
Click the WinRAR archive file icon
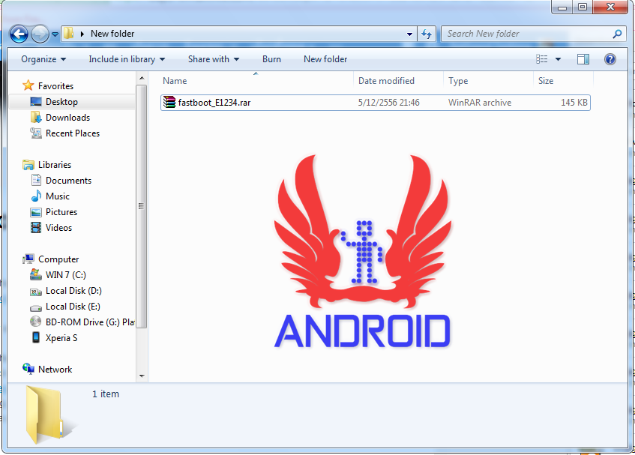169,103
